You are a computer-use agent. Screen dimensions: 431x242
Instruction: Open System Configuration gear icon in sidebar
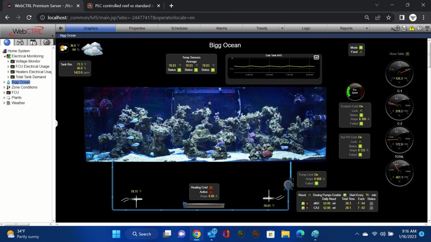[46, 42]
